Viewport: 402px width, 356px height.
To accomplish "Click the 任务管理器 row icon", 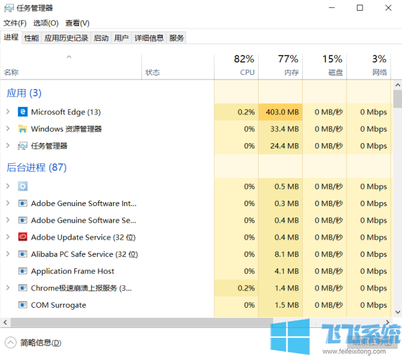I will coord(23,146).
